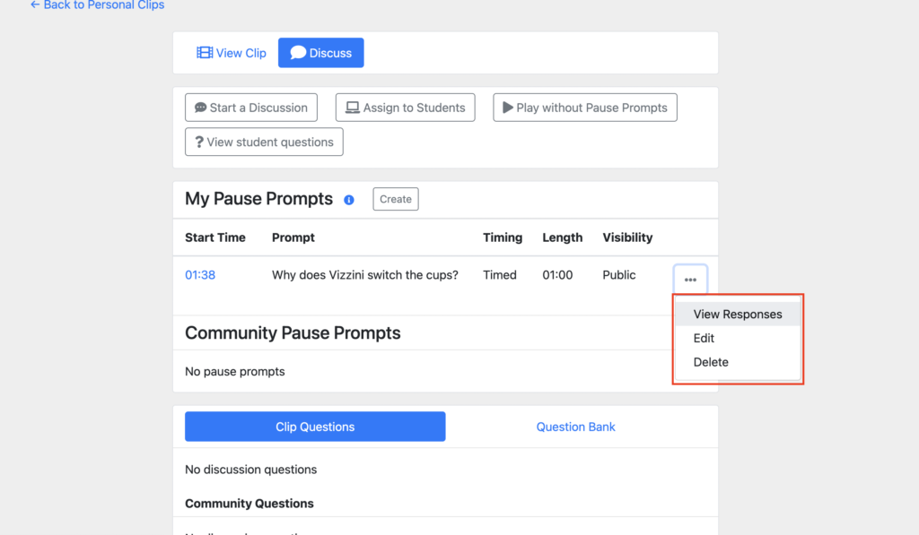Click the play triangle icon for Play without Pause Prompts
Image resolution: width=919 pixels, height=535 pixels.
pyautogui.click(x=508, y=108)
